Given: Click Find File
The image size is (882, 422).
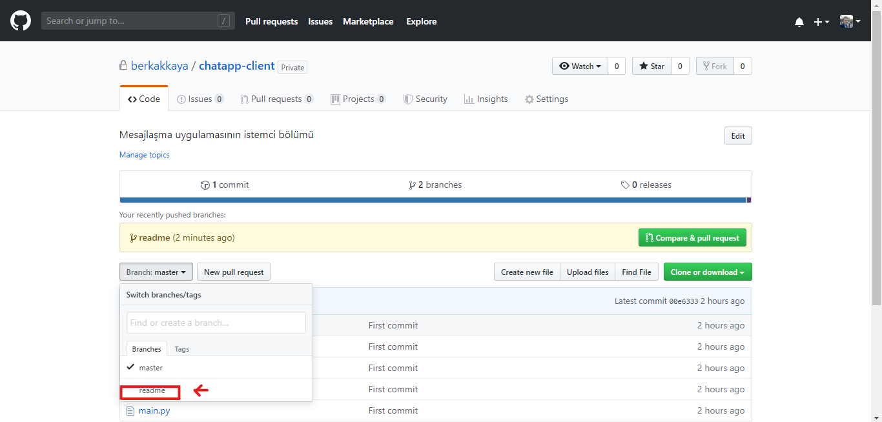Looking at the screenshot, I should coord(637,272).
